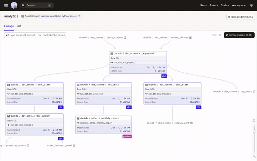Click the asset subset filter input
This screenshot has height=161, width=257.
[35, 35]
